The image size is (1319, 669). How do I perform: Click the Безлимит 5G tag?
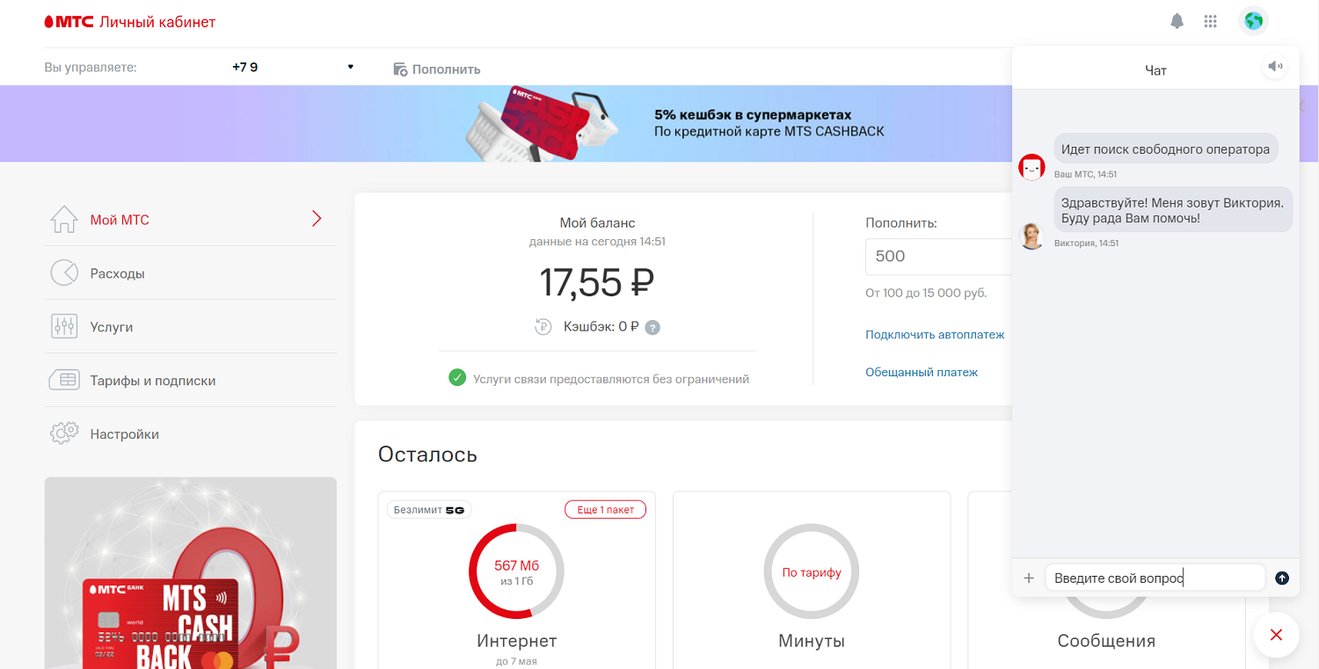click(429, 510)
